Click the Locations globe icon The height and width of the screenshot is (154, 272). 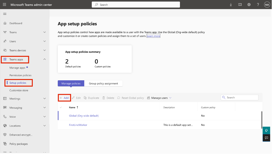point(5,126)
